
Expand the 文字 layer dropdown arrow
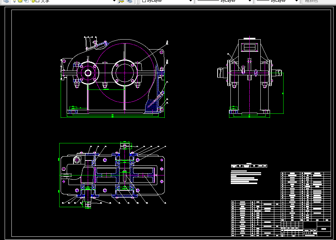(114, 1)
